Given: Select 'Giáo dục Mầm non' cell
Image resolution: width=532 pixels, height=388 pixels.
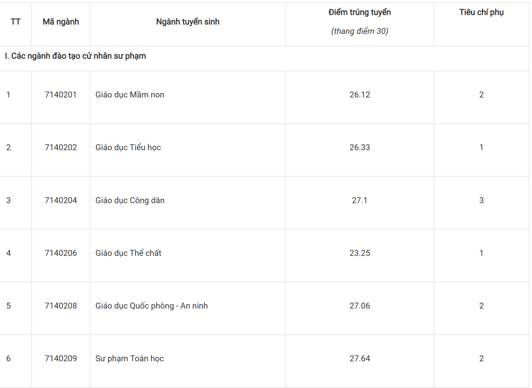Looking at the screenshot, I should pos(130,95).
